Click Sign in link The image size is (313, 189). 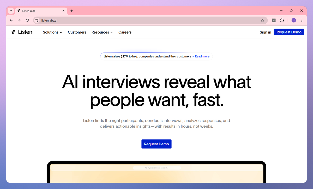[265, 32]
